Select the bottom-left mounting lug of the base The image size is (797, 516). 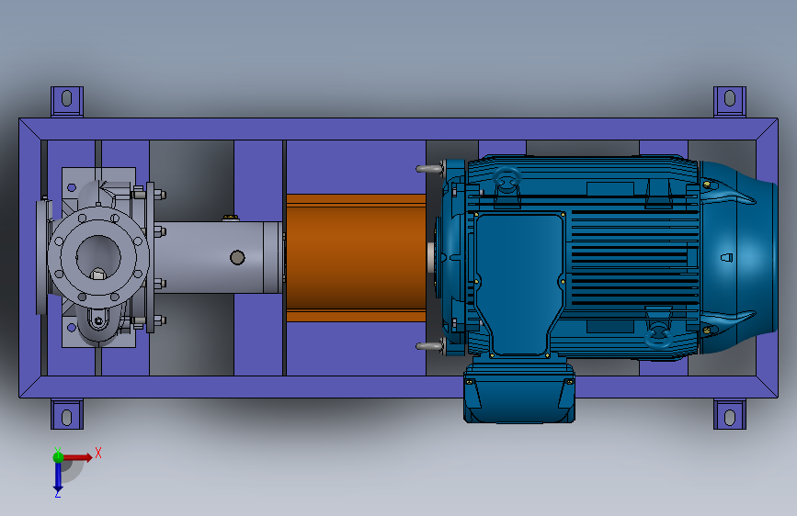pos(67,414)
